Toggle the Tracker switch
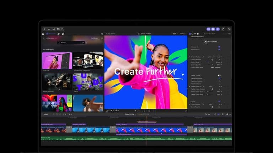 point(219,75)
